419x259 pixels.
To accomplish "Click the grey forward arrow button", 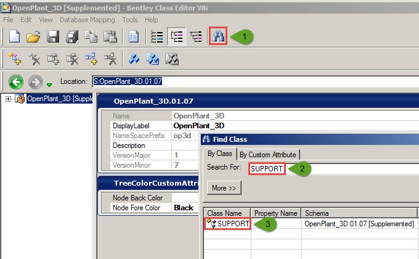I will tap(36, 81).
